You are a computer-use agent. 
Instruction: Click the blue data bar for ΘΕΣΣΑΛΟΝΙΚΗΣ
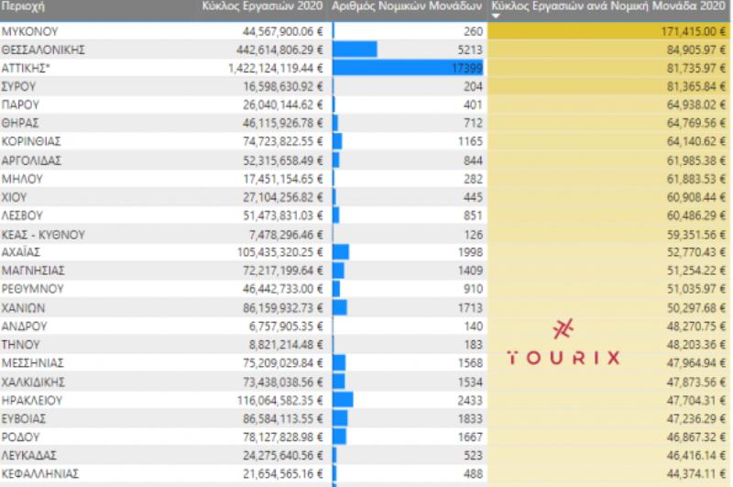coord(356,50)
